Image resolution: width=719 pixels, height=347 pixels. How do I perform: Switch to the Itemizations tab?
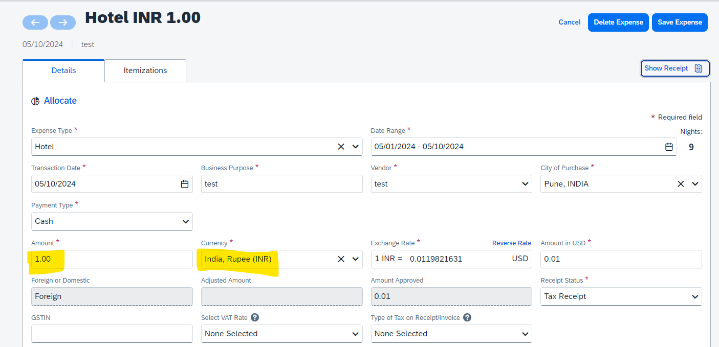coord(145,71)
